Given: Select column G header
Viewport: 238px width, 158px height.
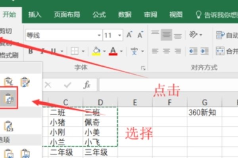Looking at the screenshot, I should [x=205, y=102].
